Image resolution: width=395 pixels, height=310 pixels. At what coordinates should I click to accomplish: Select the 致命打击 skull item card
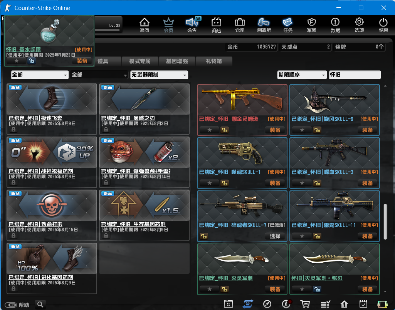coord(52,215)
